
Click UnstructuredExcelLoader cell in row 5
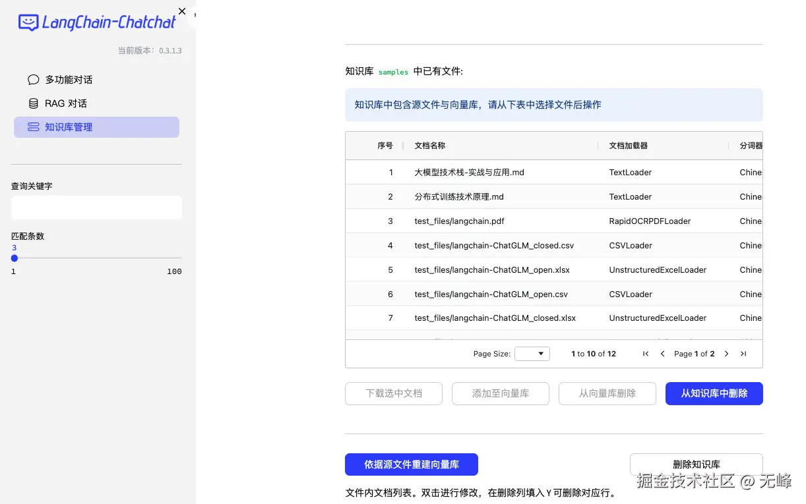click(x=658, y=270)
